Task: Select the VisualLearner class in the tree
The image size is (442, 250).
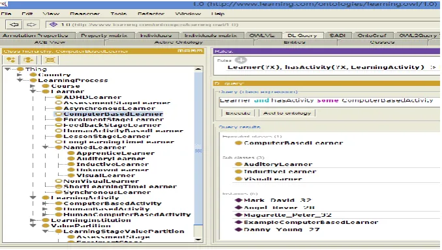Action: click(106, 176)
